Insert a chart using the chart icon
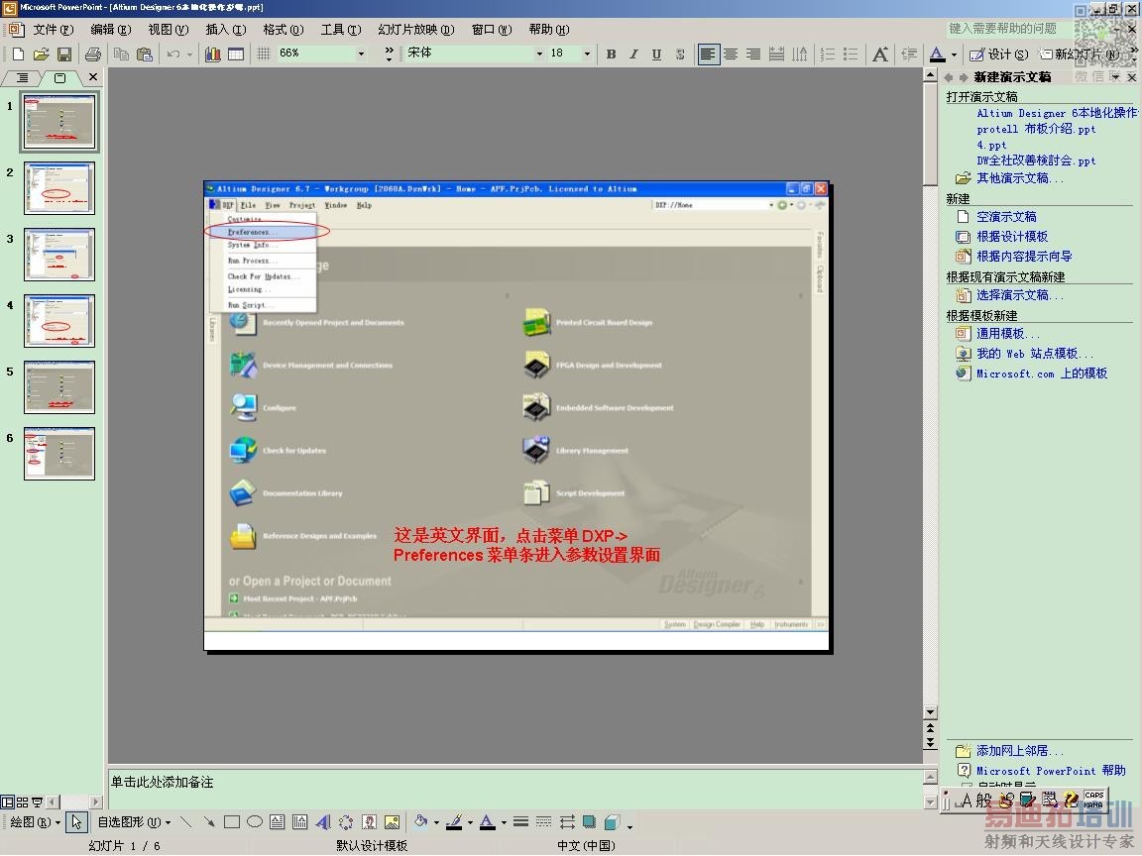Viewport: 1142px width, 856px height. [212, 54]
